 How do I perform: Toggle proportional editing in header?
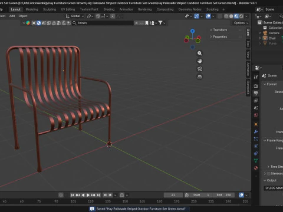point(113,16)
